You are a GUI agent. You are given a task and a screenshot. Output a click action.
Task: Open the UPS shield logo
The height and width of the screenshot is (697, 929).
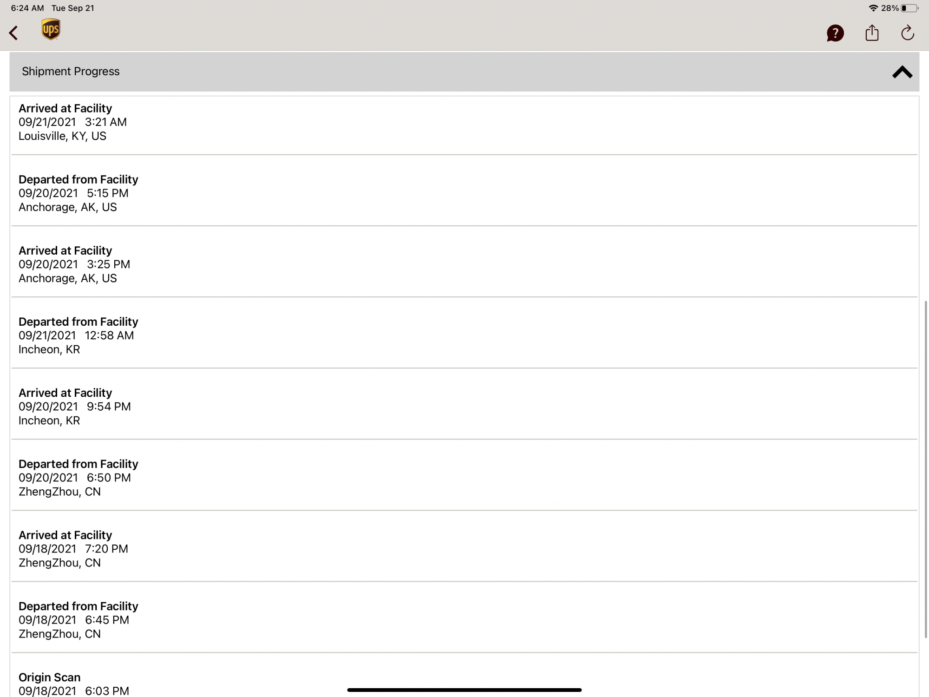coord(51,29)
